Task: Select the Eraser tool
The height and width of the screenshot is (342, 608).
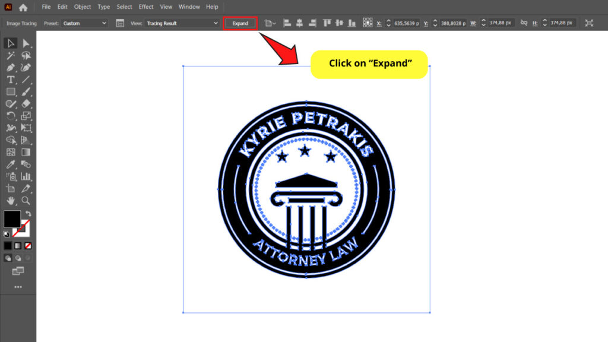Action: 26,104
